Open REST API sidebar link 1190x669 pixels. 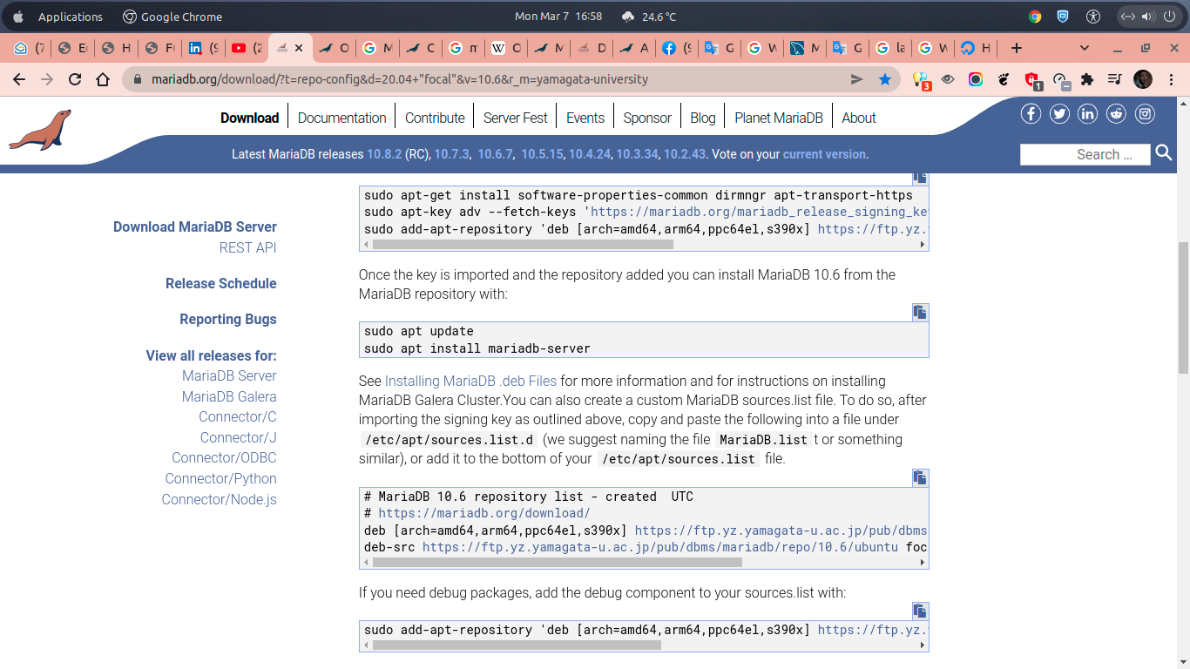[248, 247]
